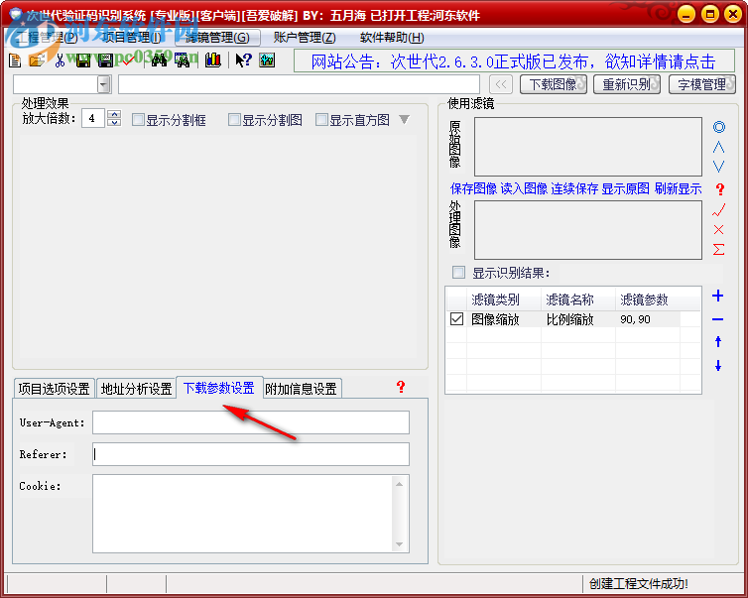Image resolution: width=748 pixels, height=598 pixels.
Task: Click the blue down caret filter icon
Action: tap(719, 167)
